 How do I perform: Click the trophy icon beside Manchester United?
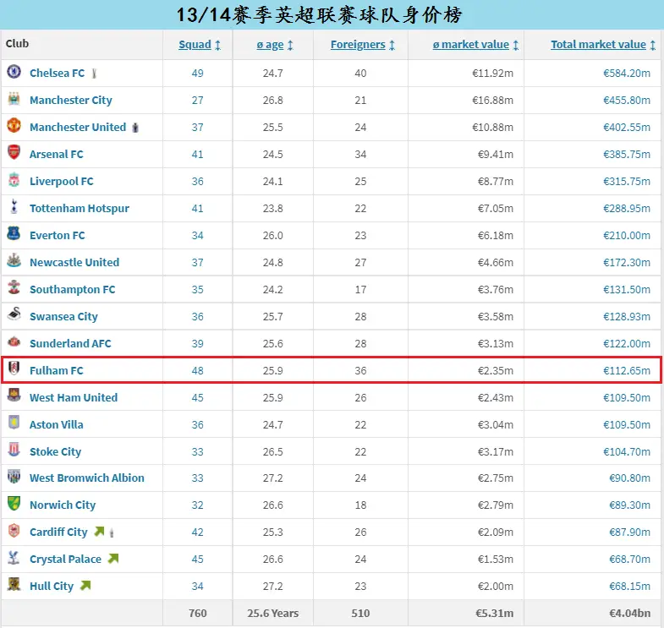135,128
